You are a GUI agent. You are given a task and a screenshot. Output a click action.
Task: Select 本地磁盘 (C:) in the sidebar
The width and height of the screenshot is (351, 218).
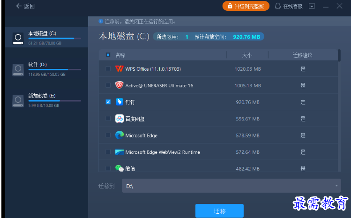[x=46, y=37]
